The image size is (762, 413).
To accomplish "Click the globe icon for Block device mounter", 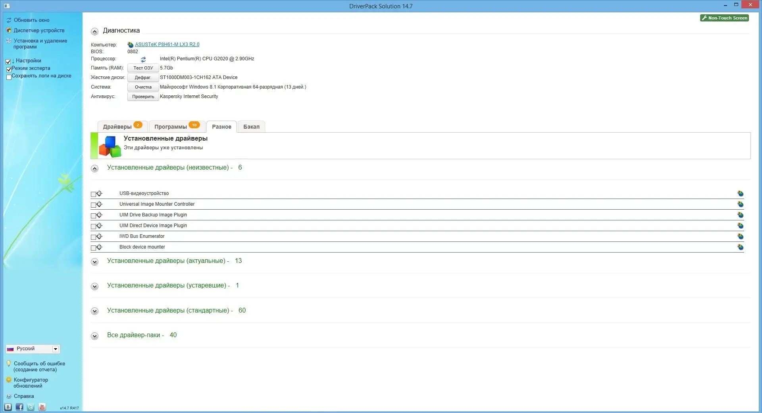I will [x=740, y=247].
